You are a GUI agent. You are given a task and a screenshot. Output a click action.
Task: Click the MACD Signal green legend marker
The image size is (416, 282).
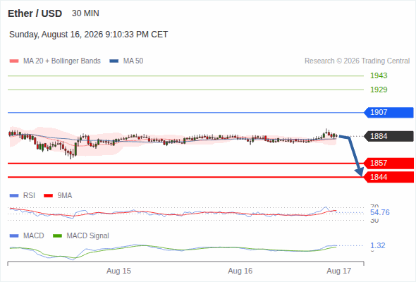click(x=57, y=236)
